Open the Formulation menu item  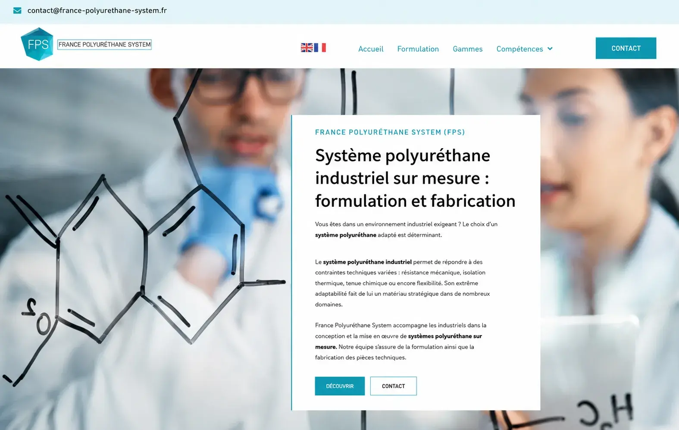(418, 49)
